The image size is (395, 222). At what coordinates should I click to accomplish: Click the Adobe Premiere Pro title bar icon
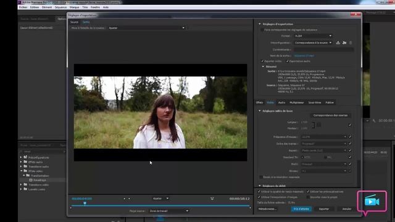tap(19, 2)
